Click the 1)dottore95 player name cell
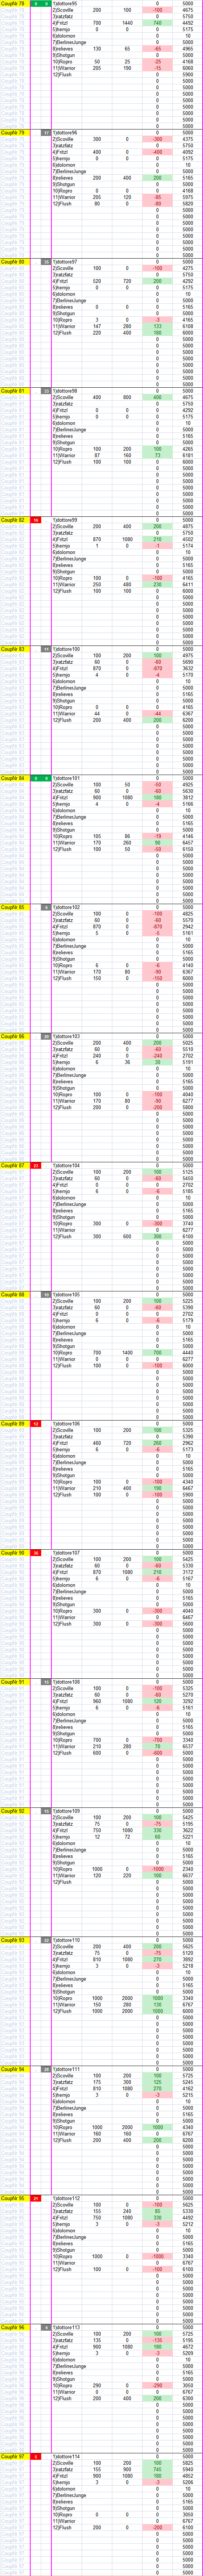This screenshot has height=2576, width=203. 66,4
